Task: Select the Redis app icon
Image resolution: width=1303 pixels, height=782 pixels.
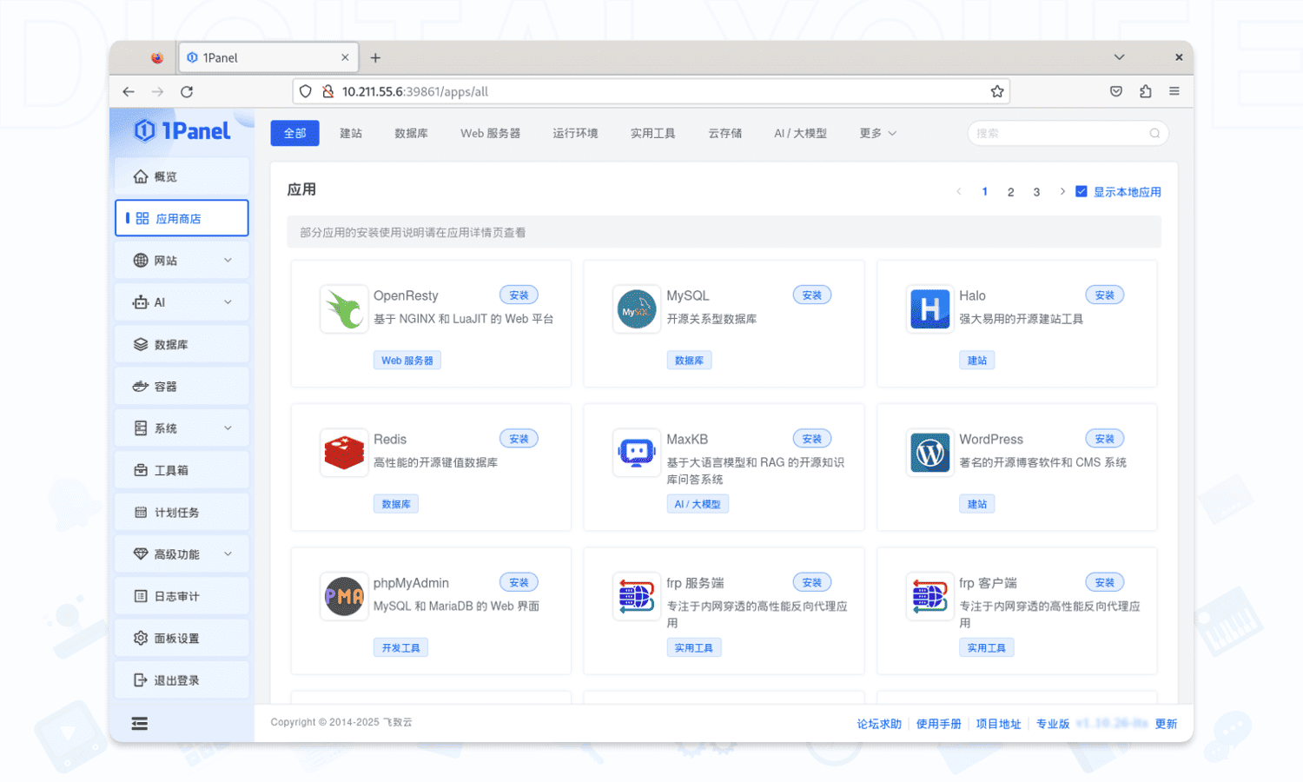Action: click(344, 453)
